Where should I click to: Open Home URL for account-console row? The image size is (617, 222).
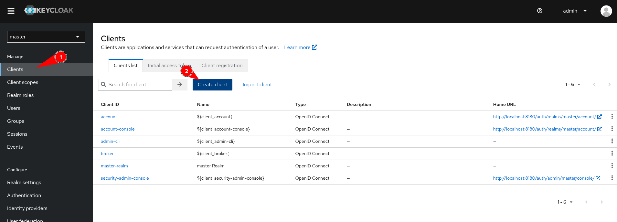click(547, 129)
